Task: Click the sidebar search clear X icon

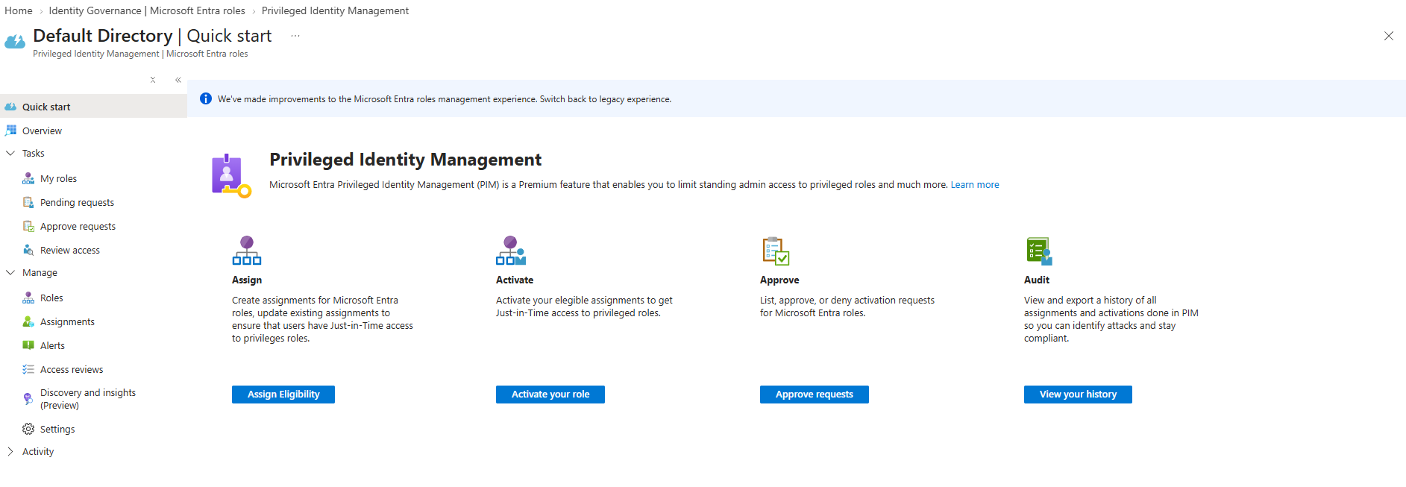Action: click(x=153, y=80)
